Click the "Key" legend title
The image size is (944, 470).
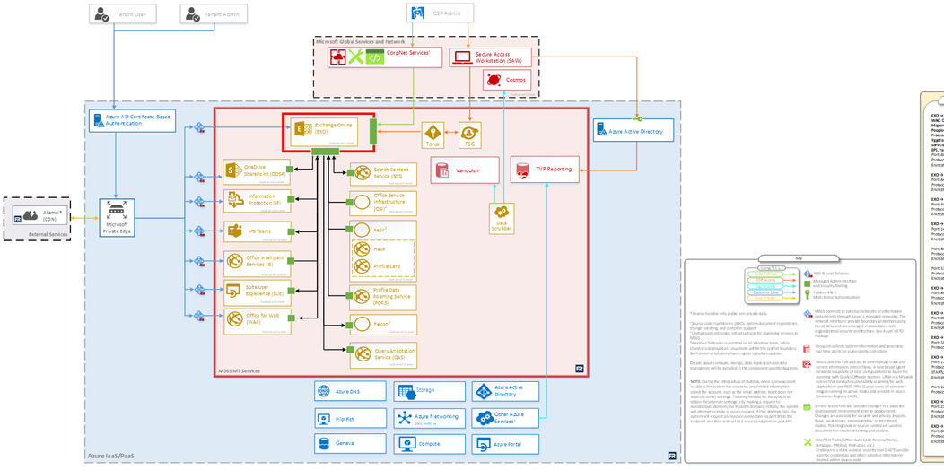(x=799, y=258)
